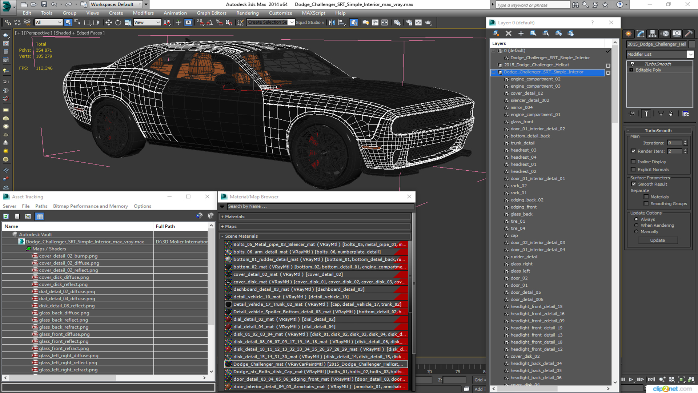
Task: Select the glass_front layer item
Action: point(522,122)
